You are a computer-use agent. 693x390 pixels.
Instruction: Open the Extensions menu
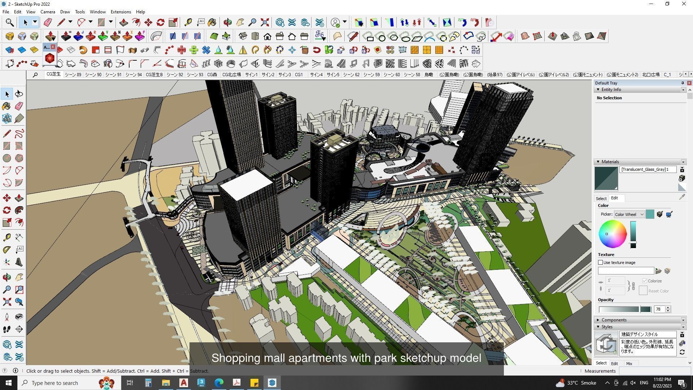click(x=121, y=12)
